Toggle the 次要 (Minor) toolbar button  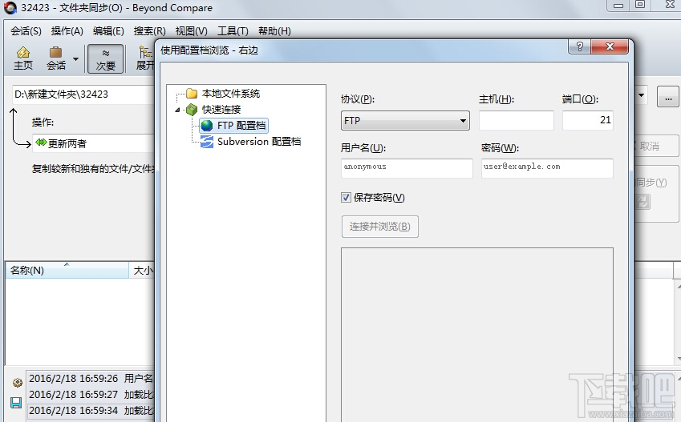click(106, 58)
